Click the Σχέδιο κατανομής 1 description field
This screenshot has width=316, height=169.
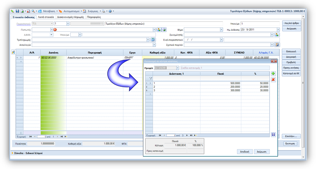coord(225,68)
